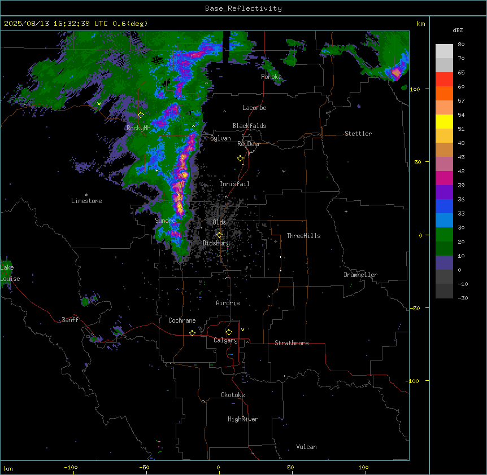Click the 80 value on the dBZ scale
This screenshot has width=487, height=475.
461,45
